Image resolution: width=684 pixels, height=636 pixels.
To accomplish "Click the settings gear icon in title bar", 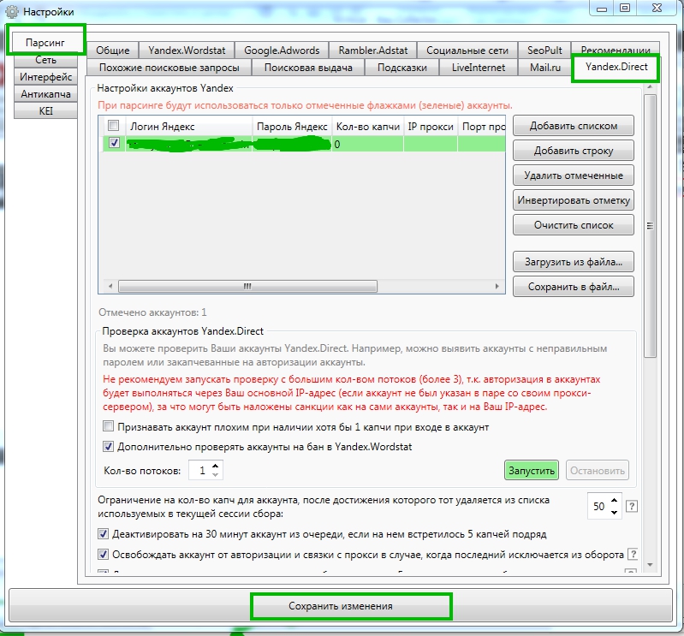I will (x=12, y=11).
